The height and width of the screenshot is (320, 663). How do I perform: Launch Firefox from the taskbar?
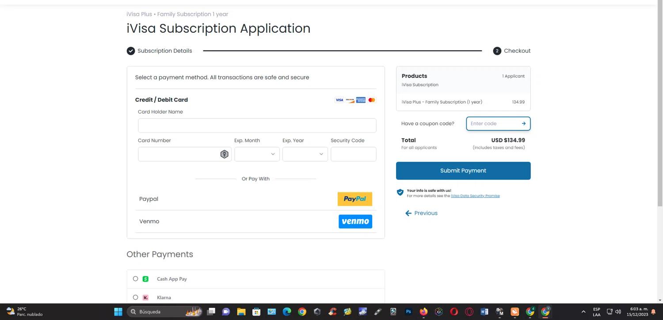click(423, 312)
